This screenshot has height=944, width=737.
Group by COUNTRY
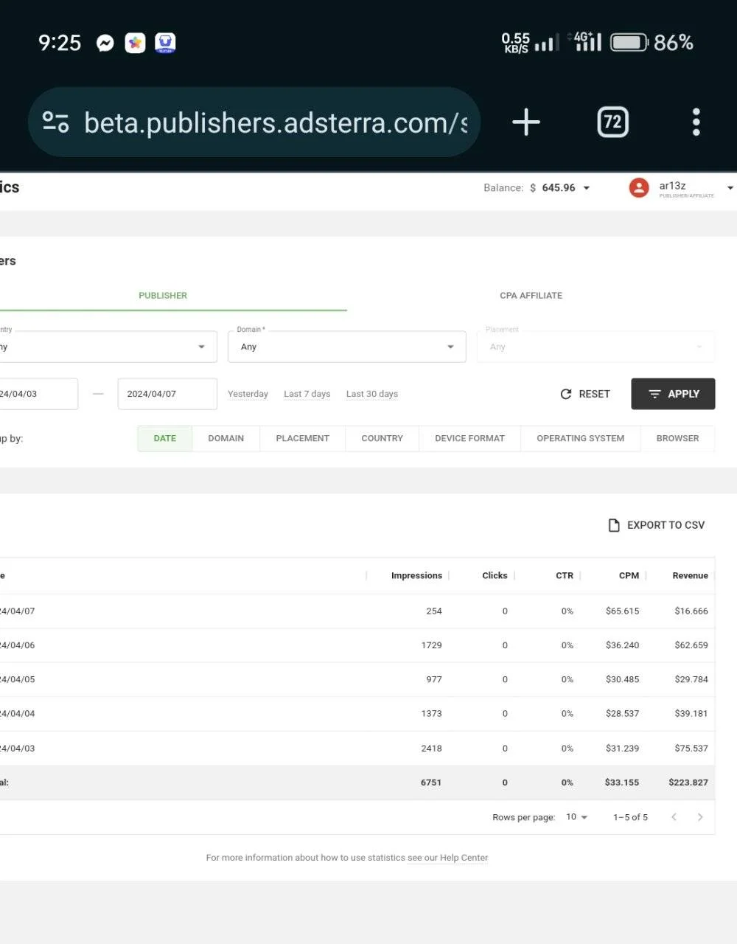(x=382, y=438)
